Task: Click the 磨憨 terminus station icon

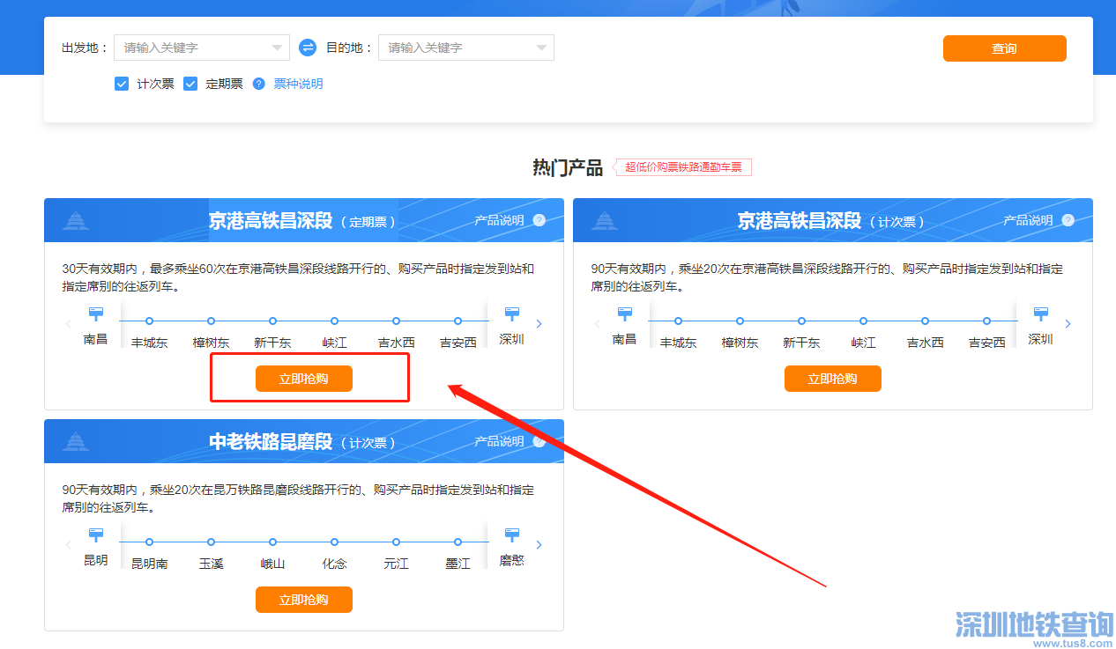Action: click(x=511, y=535)
